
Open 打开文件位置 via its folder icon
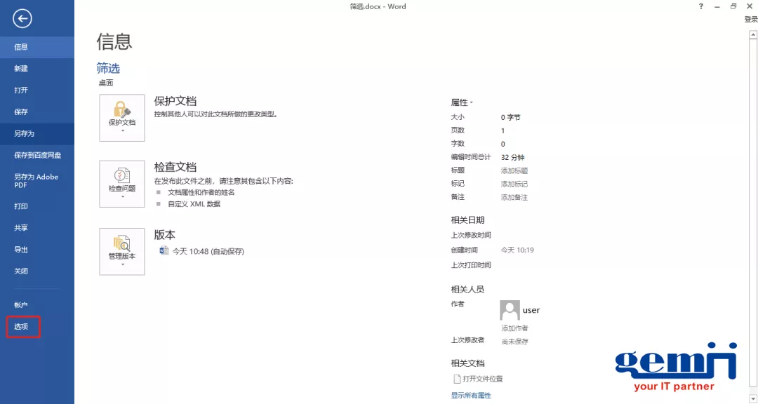(456, 379)
